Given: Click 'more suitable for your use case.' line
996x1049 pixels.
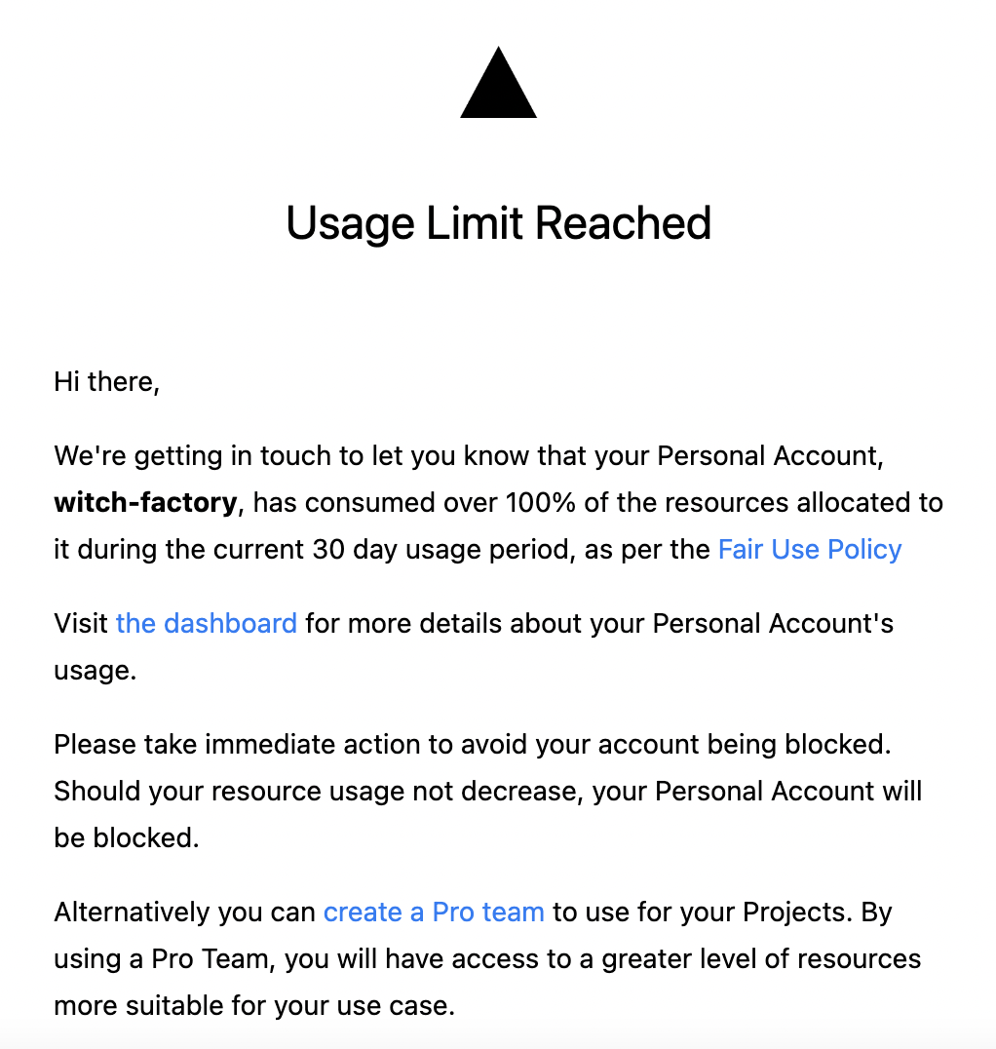Looking at the screenshot, I should tap(253, 1005).
